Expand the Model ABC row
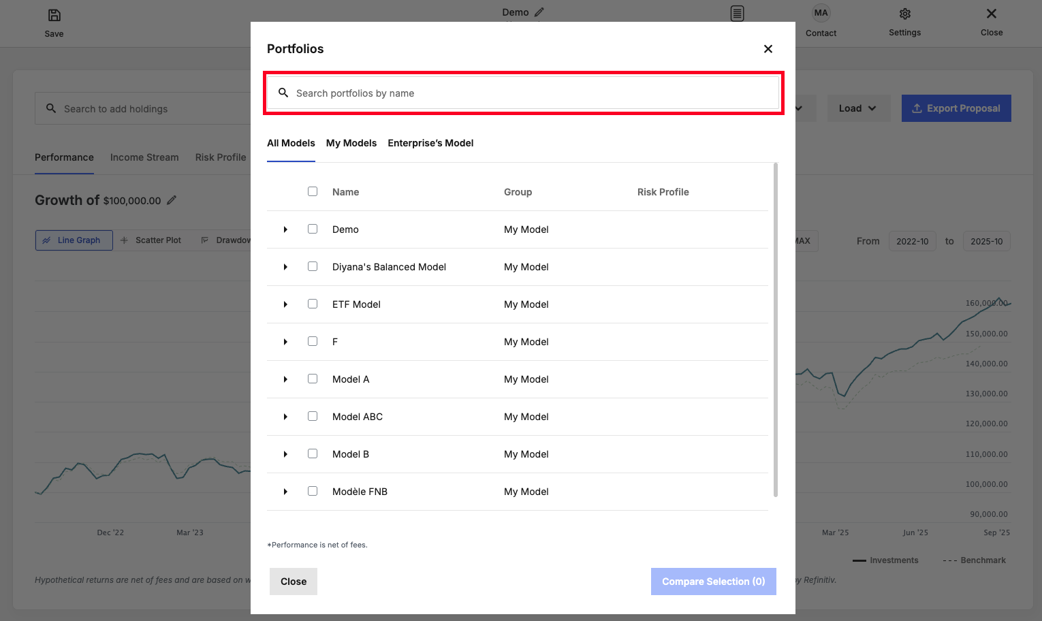 [285, 417]
